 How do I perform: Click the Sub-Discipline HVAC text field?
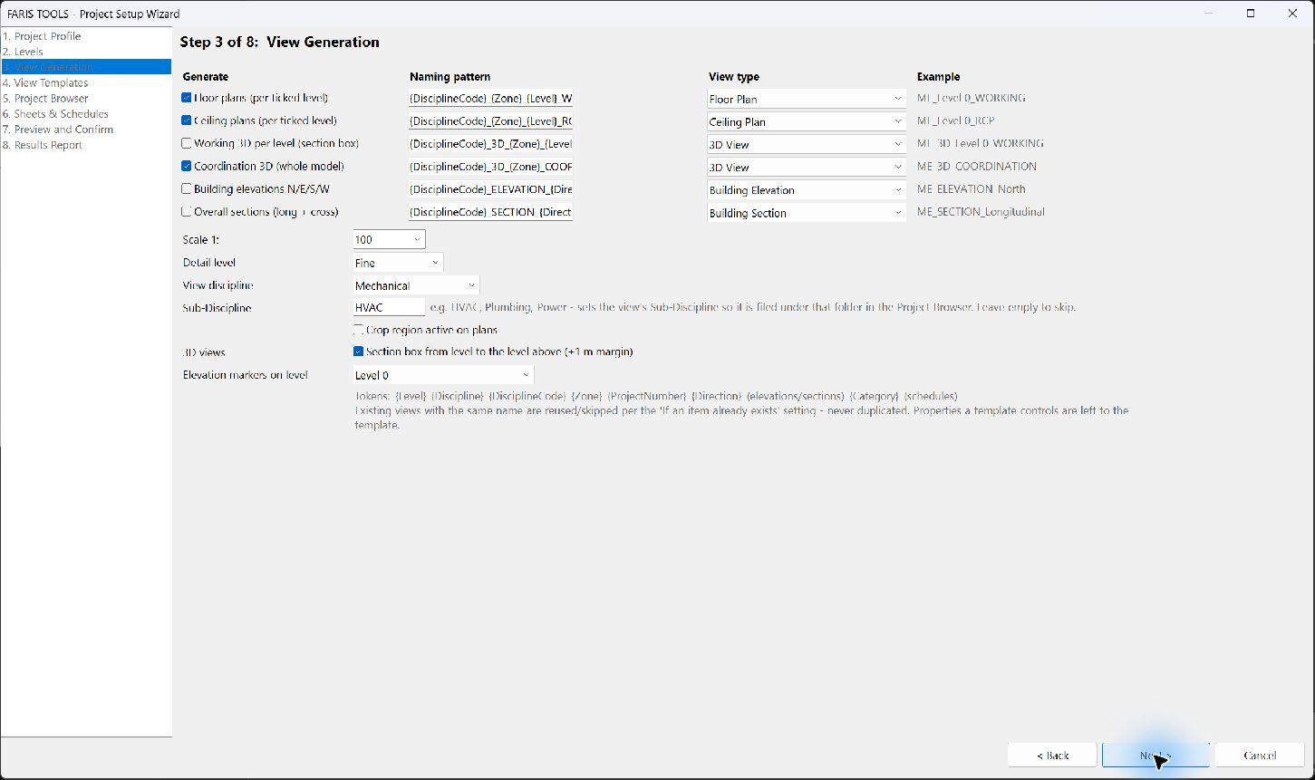pos(389,308)
